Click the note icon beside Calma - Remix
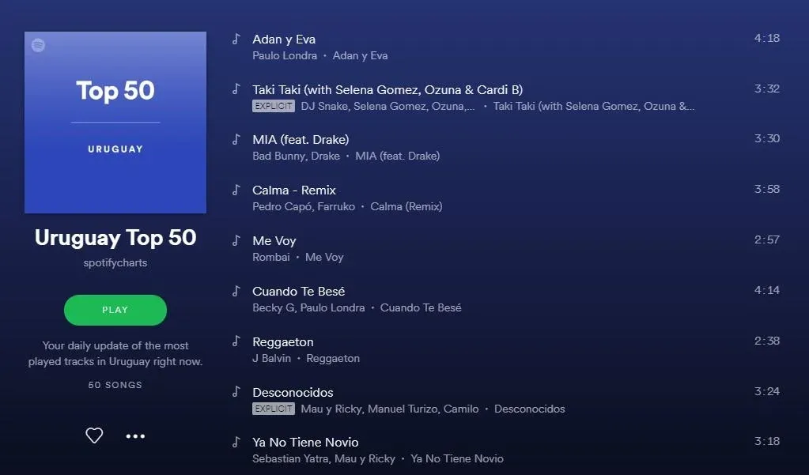The height and width of the screenshot is (475, 809). point(236,190)
